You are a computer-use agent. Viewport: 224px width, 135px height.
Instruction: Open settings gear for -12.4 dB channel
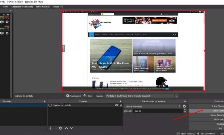7,22
